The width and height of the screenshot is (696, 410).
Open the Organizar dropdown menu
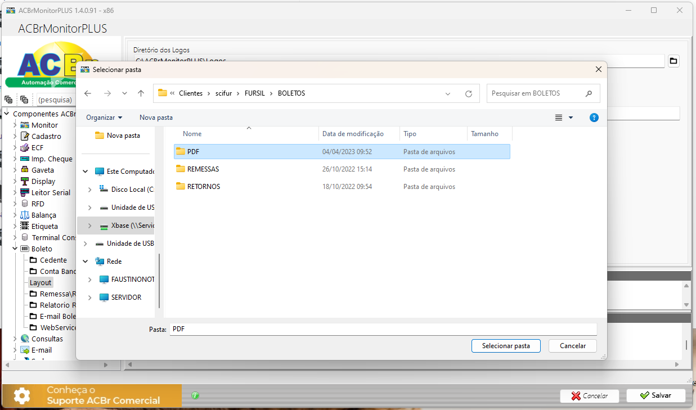click(104, 118)
